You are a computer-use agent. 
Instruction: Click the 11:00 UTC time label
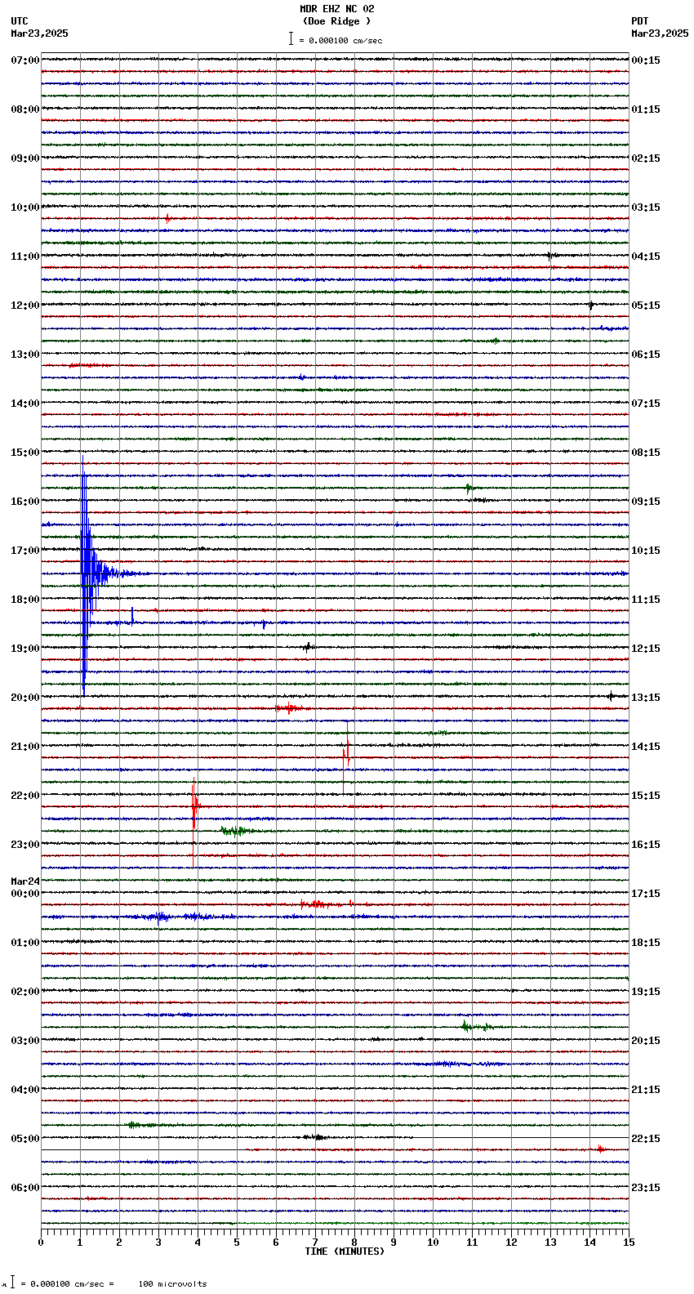(x=25, y=257)
